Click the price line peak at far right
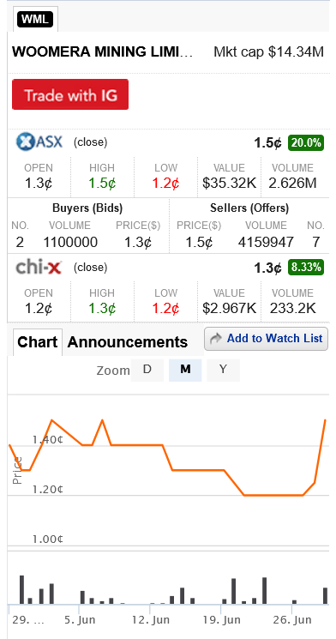 tap(325, 420)
